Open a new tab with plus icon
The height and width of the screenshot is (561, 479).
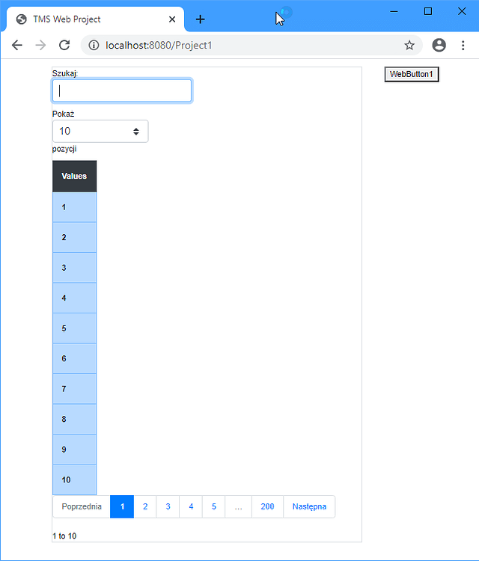pos(201,19)
